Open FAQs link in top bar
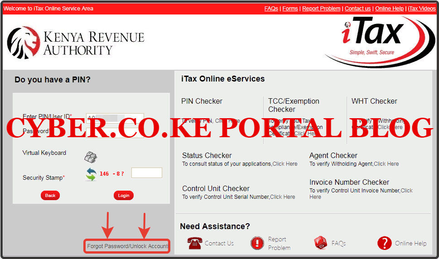Screen dimensions: 439x259 coord(271,9)
